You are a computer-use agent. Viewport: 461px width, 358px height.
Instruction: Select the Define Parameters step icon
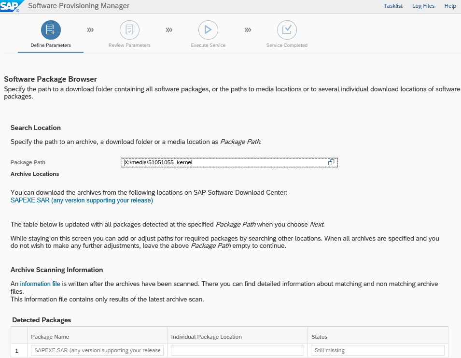[x=51, y=29]
